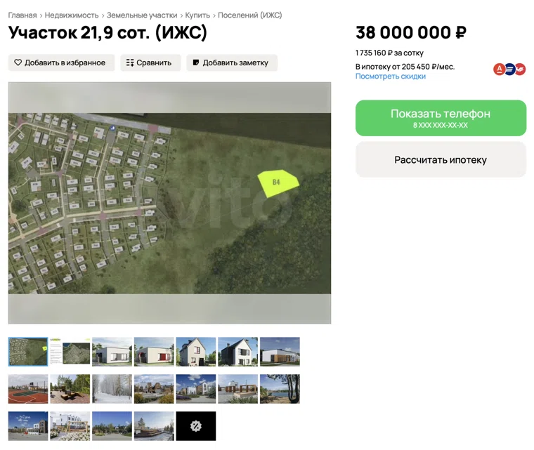Image resolution: width=534 pixels, height=450 pixels.
Task: Click the compare list icon
Action: (x=130, y=62)
